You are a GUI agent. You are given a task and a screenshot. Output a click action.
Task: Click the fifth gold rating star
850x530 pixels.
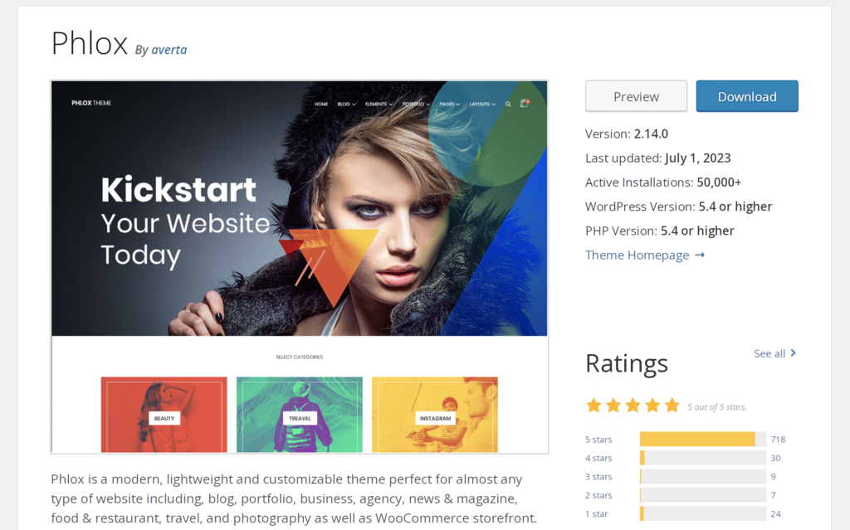(x=672, y=406)
